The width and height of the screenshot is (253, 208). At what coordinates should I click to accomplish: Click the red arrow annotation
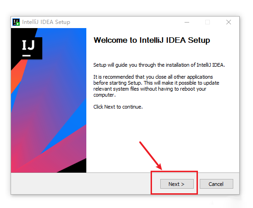point(151,156)
